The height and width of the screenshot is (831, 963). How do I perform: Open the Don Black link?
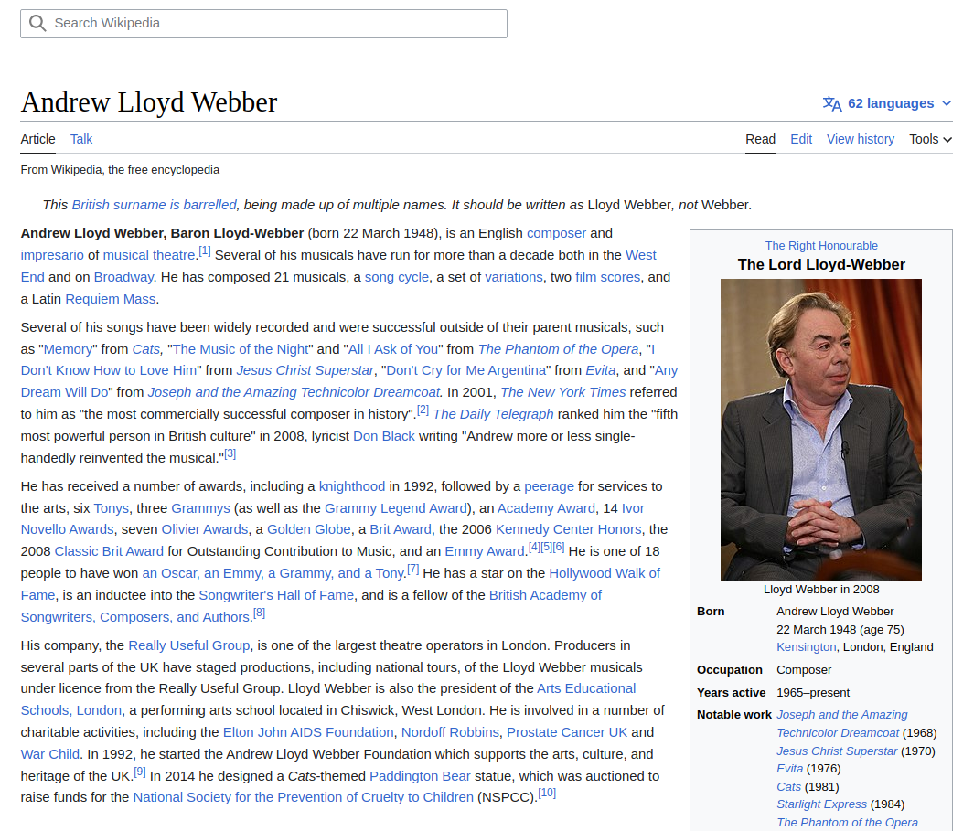[x=384, y=436]
